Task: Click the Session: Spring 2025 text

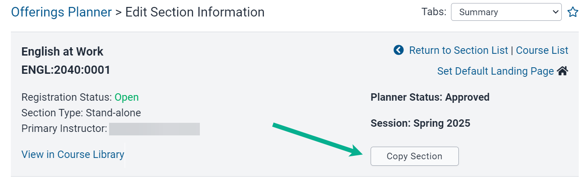Action: (420, 124)
